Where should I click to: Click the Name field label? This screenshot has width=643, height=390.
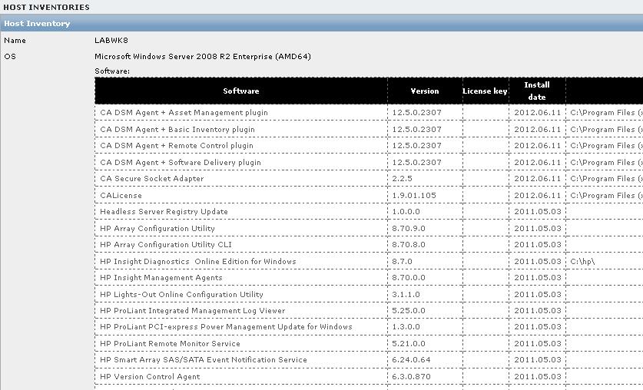[15, 40]
